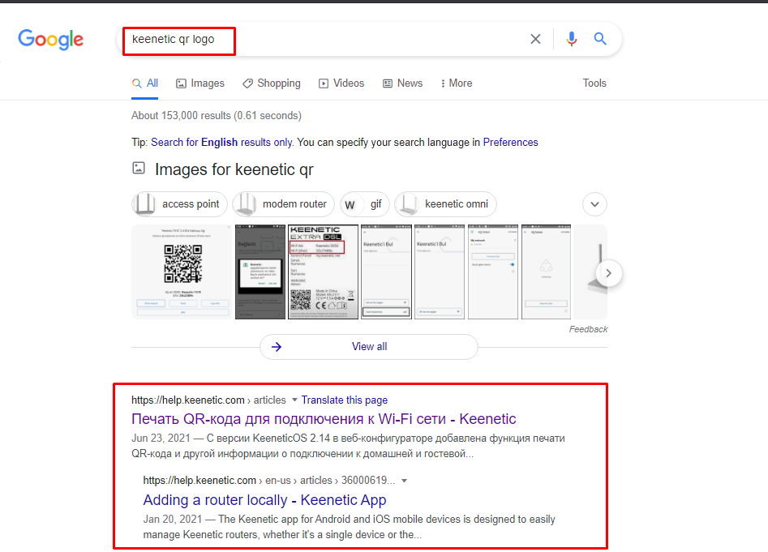This screenshot has height=552, width=768.
Task: Expand more image filter chips with chevron
Action: 594,204
